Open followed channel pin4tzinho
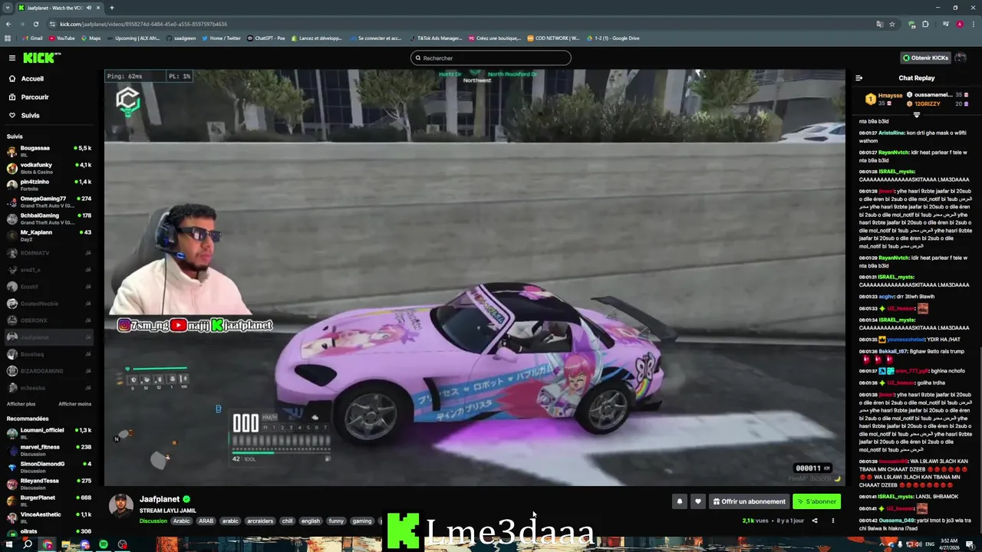Viewport: 982px width, 552px height. click(x=48, y=185)
